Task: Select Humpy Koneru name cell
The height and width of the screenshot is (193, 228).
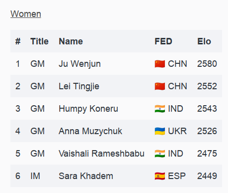Action: (x=88, y=109)
